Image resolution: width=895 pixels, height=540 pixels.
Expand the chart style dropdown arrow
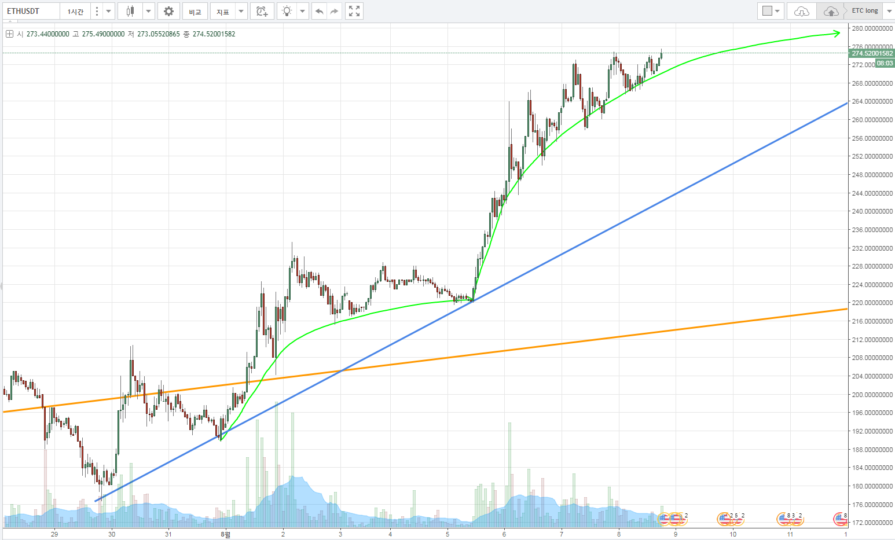pyautogui.click(x=148, y=11)
